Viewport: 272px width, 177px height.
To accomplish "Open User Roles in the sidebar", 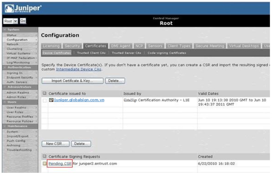I will click(15, 112).
